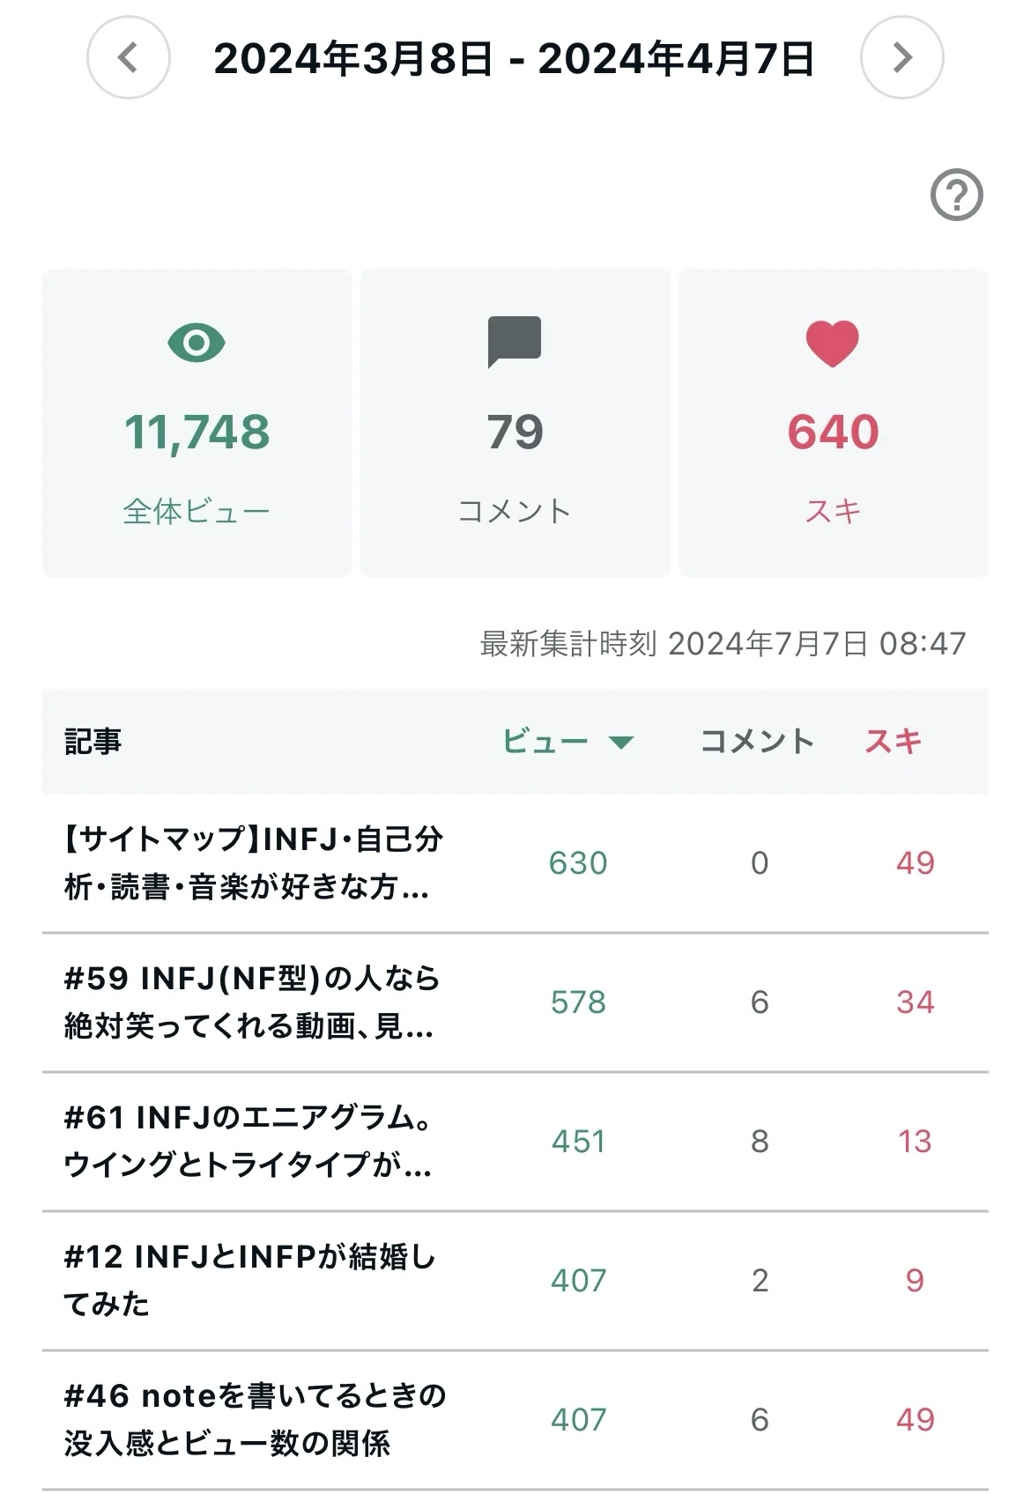Image resolution: width=1031 pixels, height=1494 pixels.
Task: Go to previous date range arrow
Action: [x=129, y=57]
